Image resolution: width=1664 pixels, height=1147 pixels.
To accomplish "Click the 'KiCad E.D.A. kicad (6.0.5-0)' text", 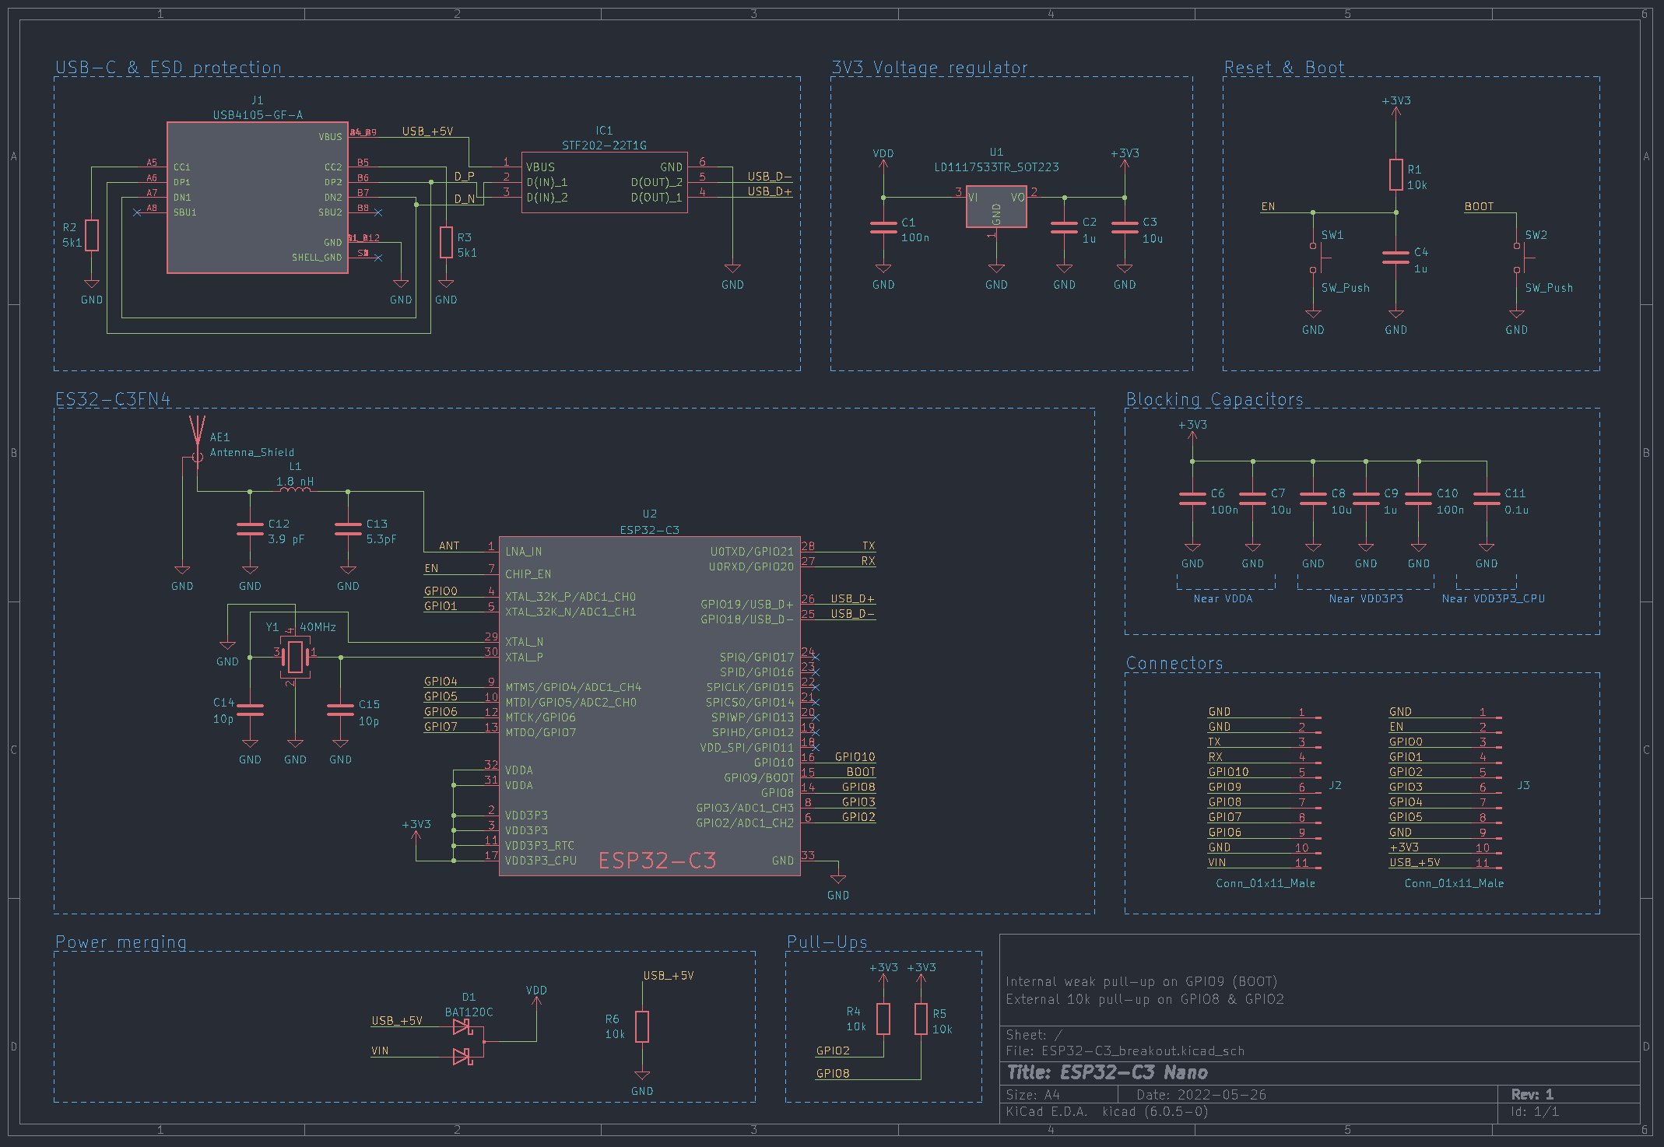I will pyautogui.click(x=1107, y=1111).
